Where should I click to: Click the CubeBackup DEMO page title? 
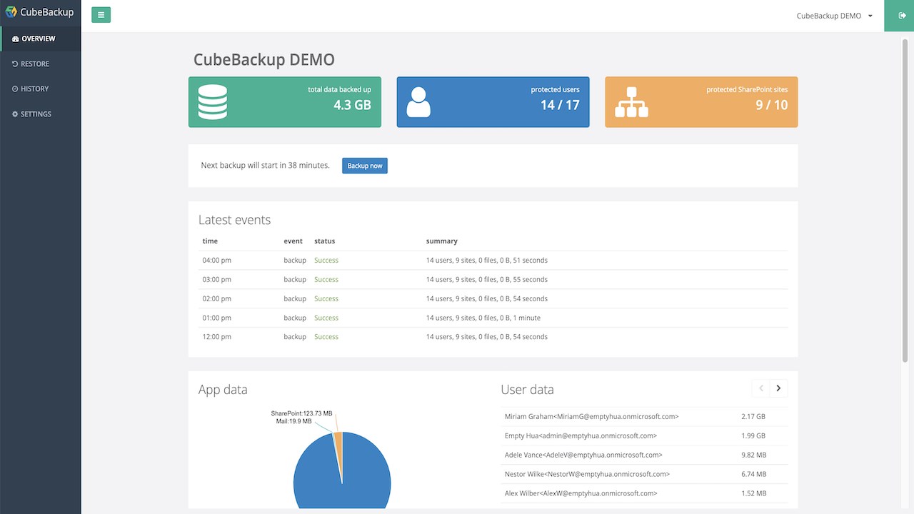coord(264,60)
